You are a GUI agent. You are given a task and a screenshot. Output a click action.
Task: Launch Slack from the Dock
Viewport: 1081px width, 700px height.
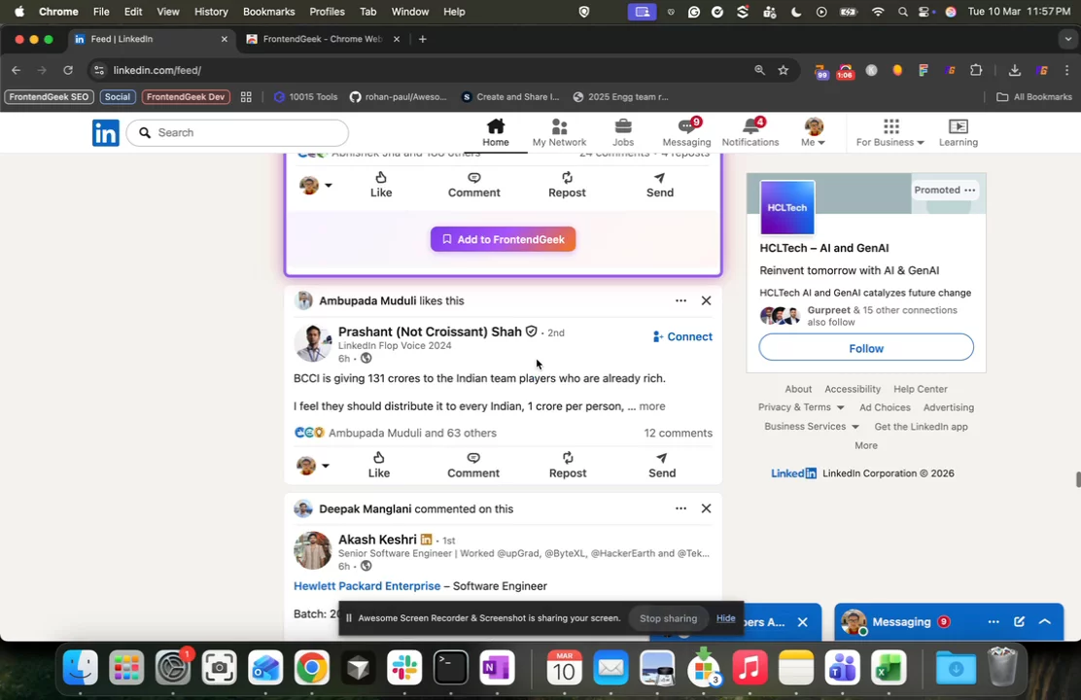[x=404, y=668]
